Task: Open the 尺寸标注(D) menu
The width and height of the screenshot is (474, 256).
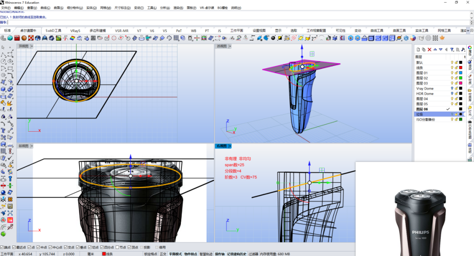Action: (x=122, y=8)
